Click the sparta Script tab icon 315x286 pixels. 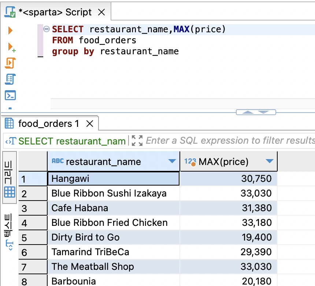10,12
